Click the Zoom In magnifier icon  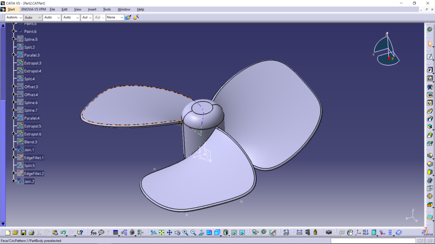click(185, 233)
